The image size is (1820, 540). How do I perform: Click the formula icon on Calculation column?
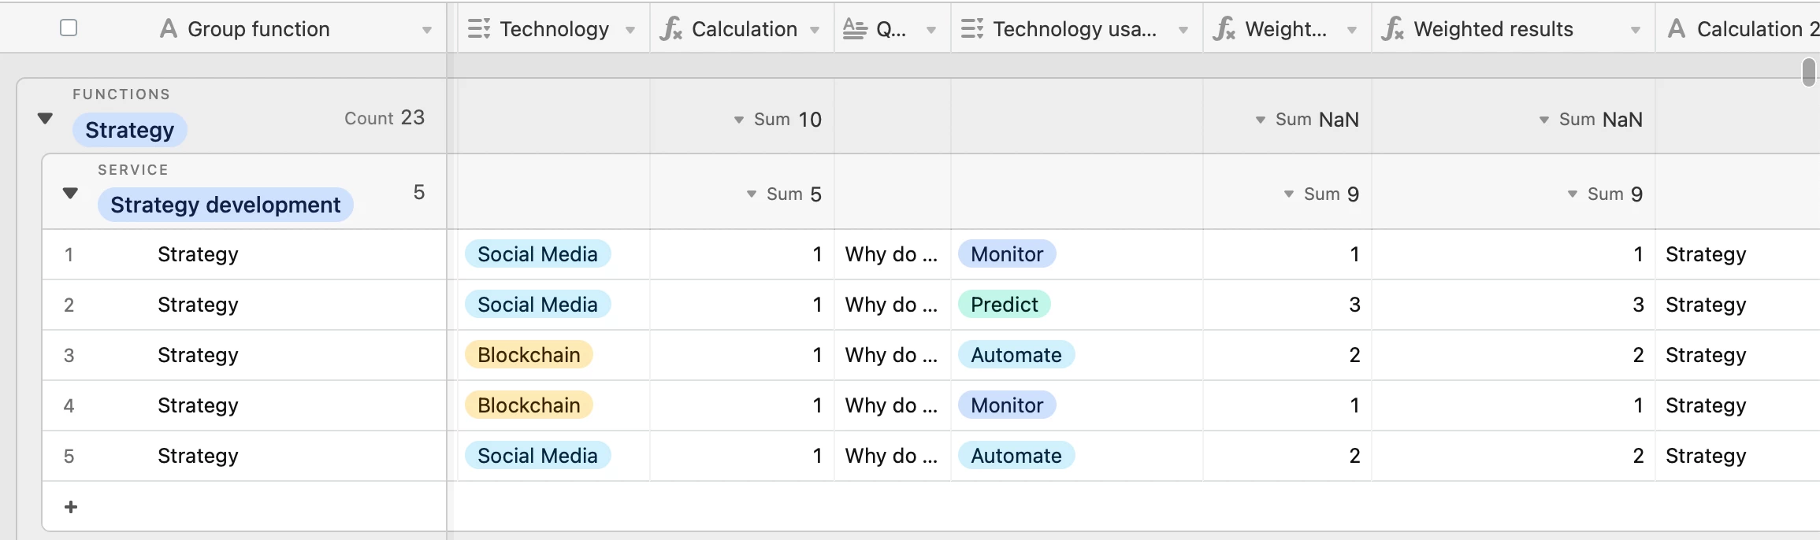670,29
